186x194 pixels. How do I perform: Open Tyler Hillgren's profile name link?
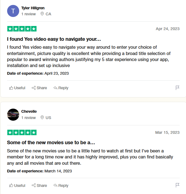(x=33, y=8)
